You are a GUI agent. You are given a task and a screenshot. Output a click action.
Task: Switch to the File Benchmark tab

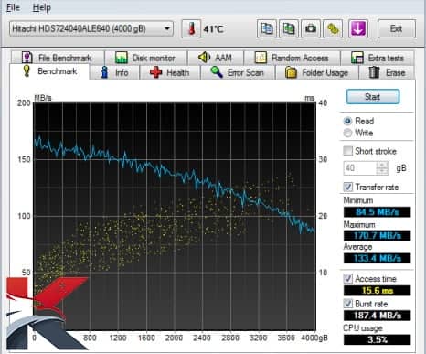click(58, 58)
